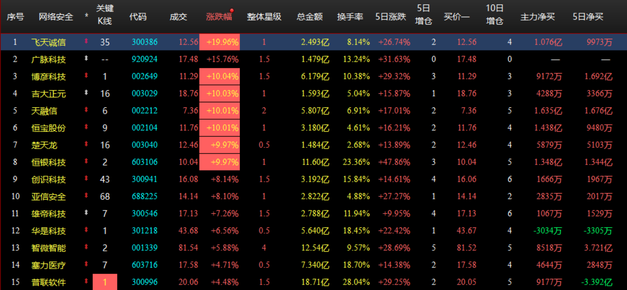
Task: Click the marker icon in 广脉科技 row
Action: (x=86, y=59)
